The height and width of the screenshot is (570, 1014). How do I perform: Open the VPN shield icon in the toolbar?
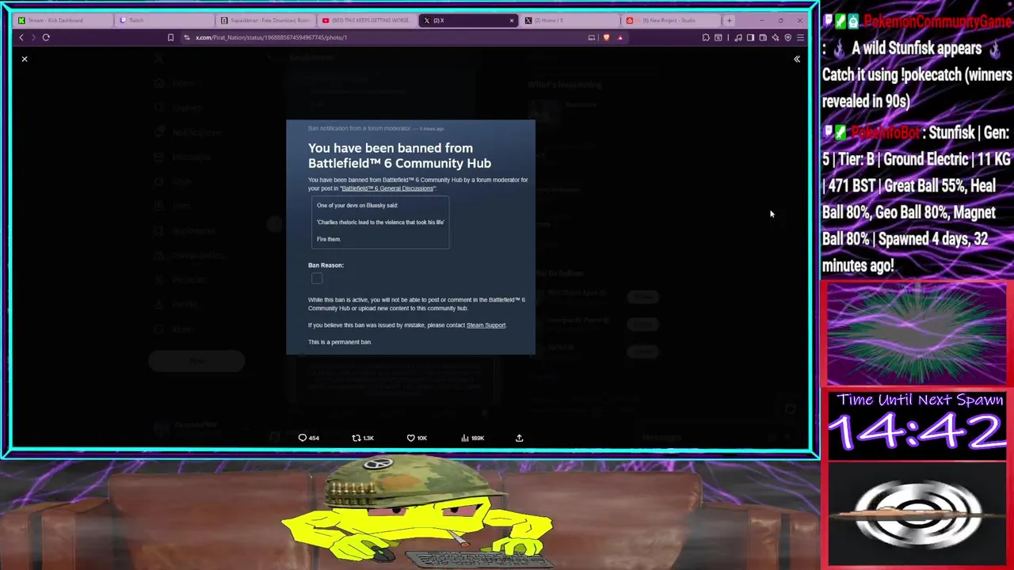[787, 37]
